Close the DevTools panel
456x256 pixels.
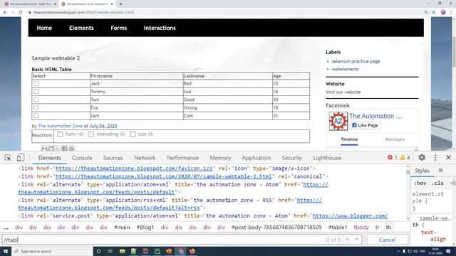point(448,158)
